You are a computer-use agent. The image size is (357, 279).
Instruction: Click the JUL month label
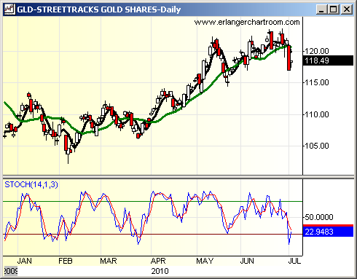pyautogui.click(x=294, y=261)
